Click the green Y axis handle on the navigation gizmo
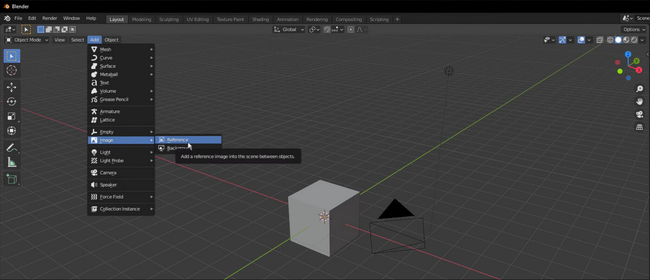The image size is (650, 280). 636,61
